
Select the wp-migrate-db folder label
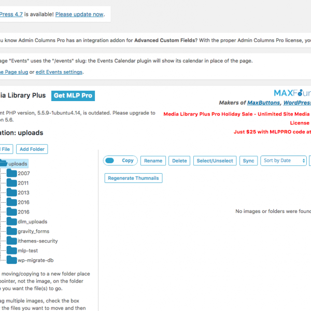pyautogui.click(x=36, y=260)
